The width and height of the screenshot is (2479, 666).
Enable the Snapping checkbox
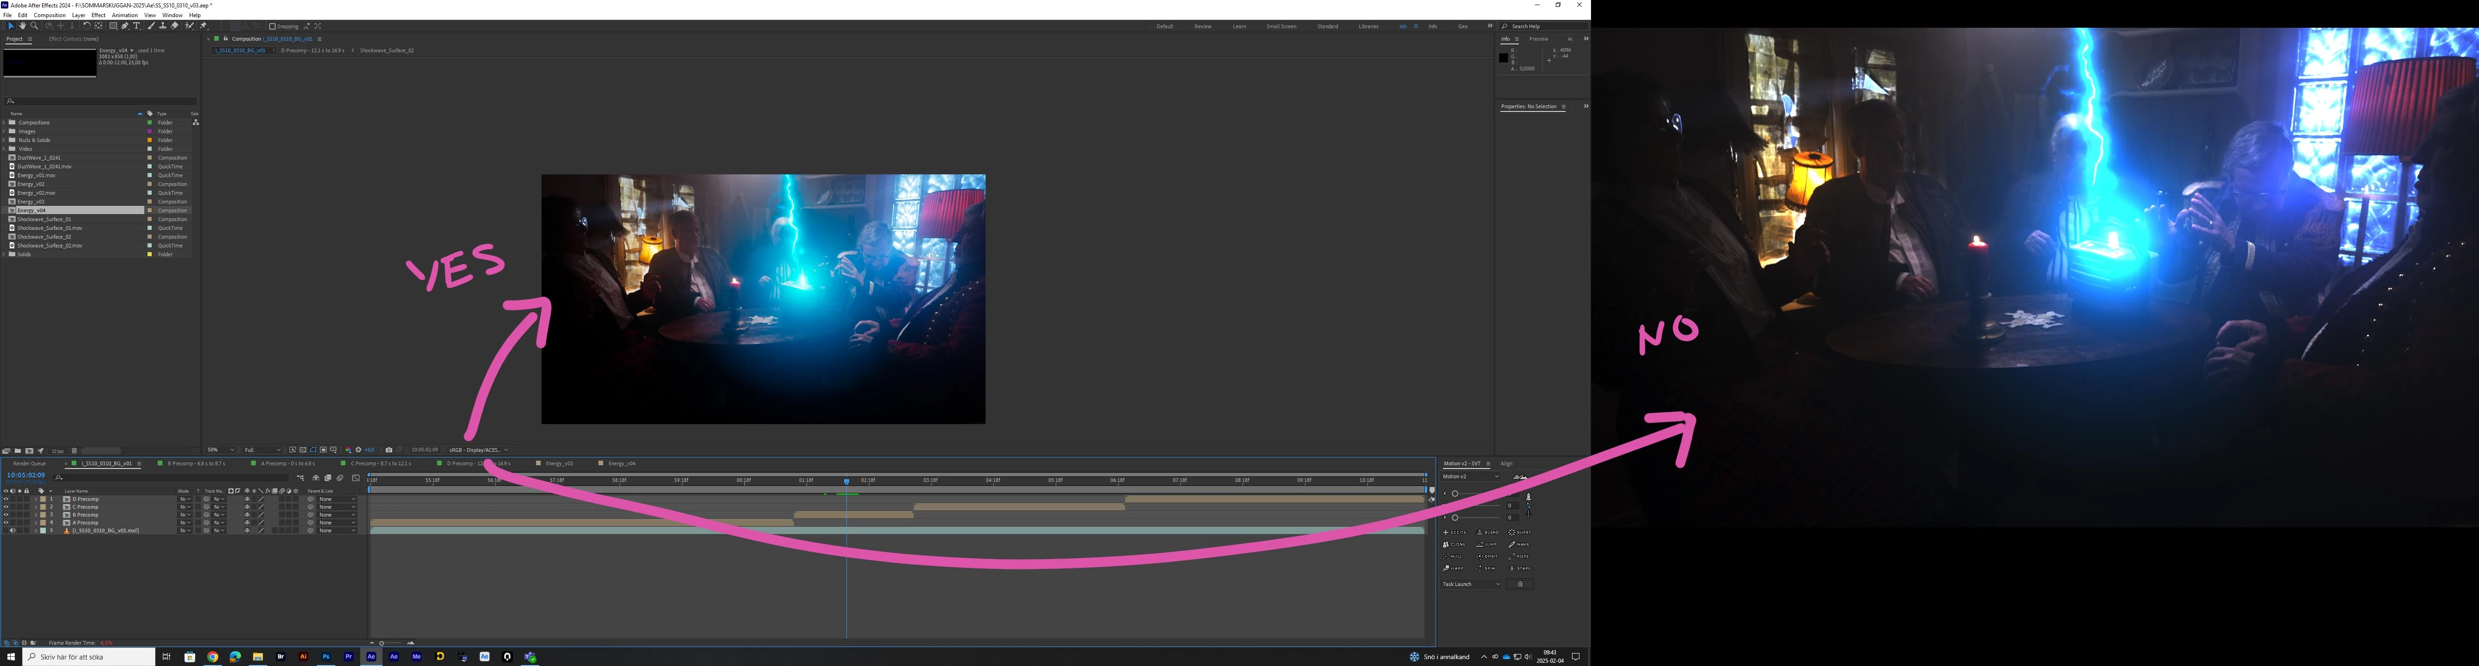click(x=272, y=27)
